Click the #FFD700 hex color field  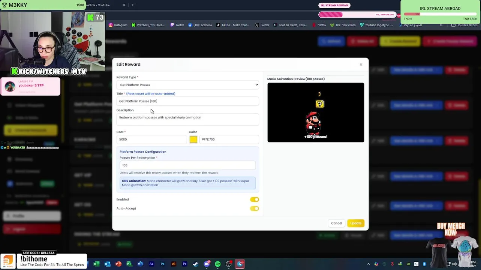pos(229,139)
